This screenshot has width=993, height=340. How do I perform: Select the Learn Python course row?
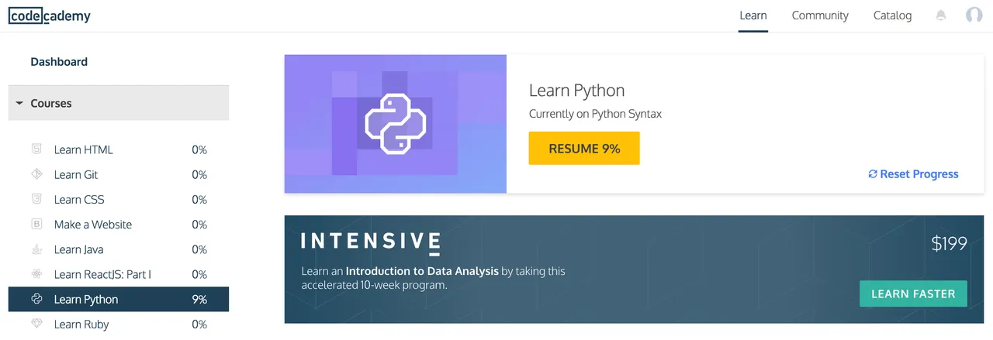[x=119, y=299]
